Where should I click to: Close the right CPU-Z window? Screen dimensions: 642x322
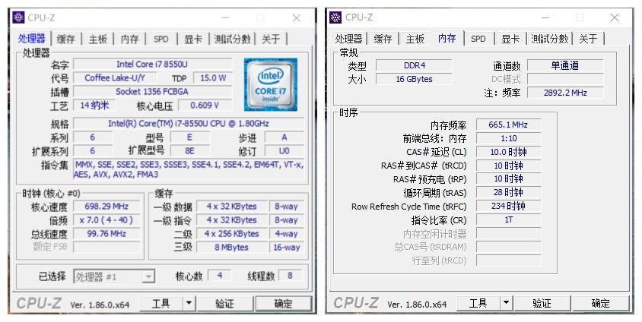tap(614, 17)
